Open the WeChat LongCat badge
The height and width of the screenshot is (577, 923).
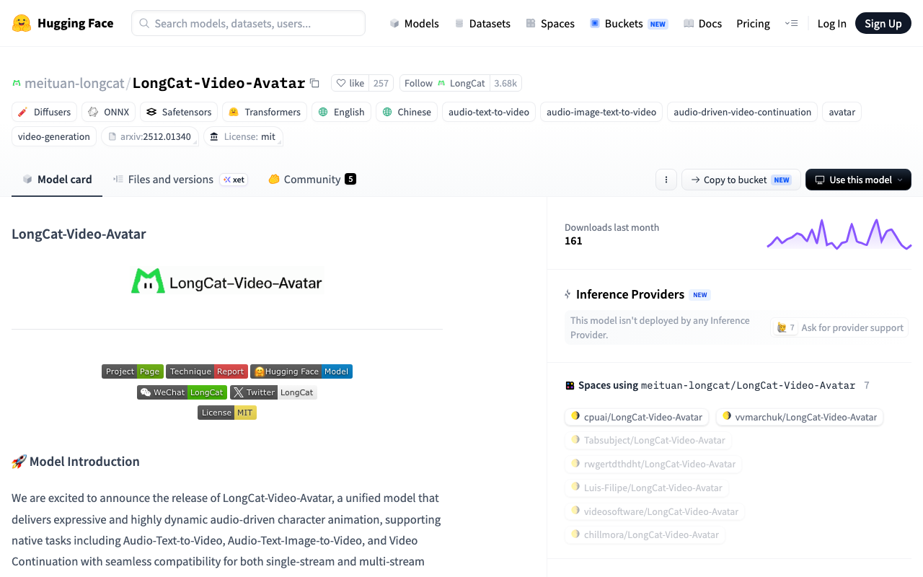182,392
